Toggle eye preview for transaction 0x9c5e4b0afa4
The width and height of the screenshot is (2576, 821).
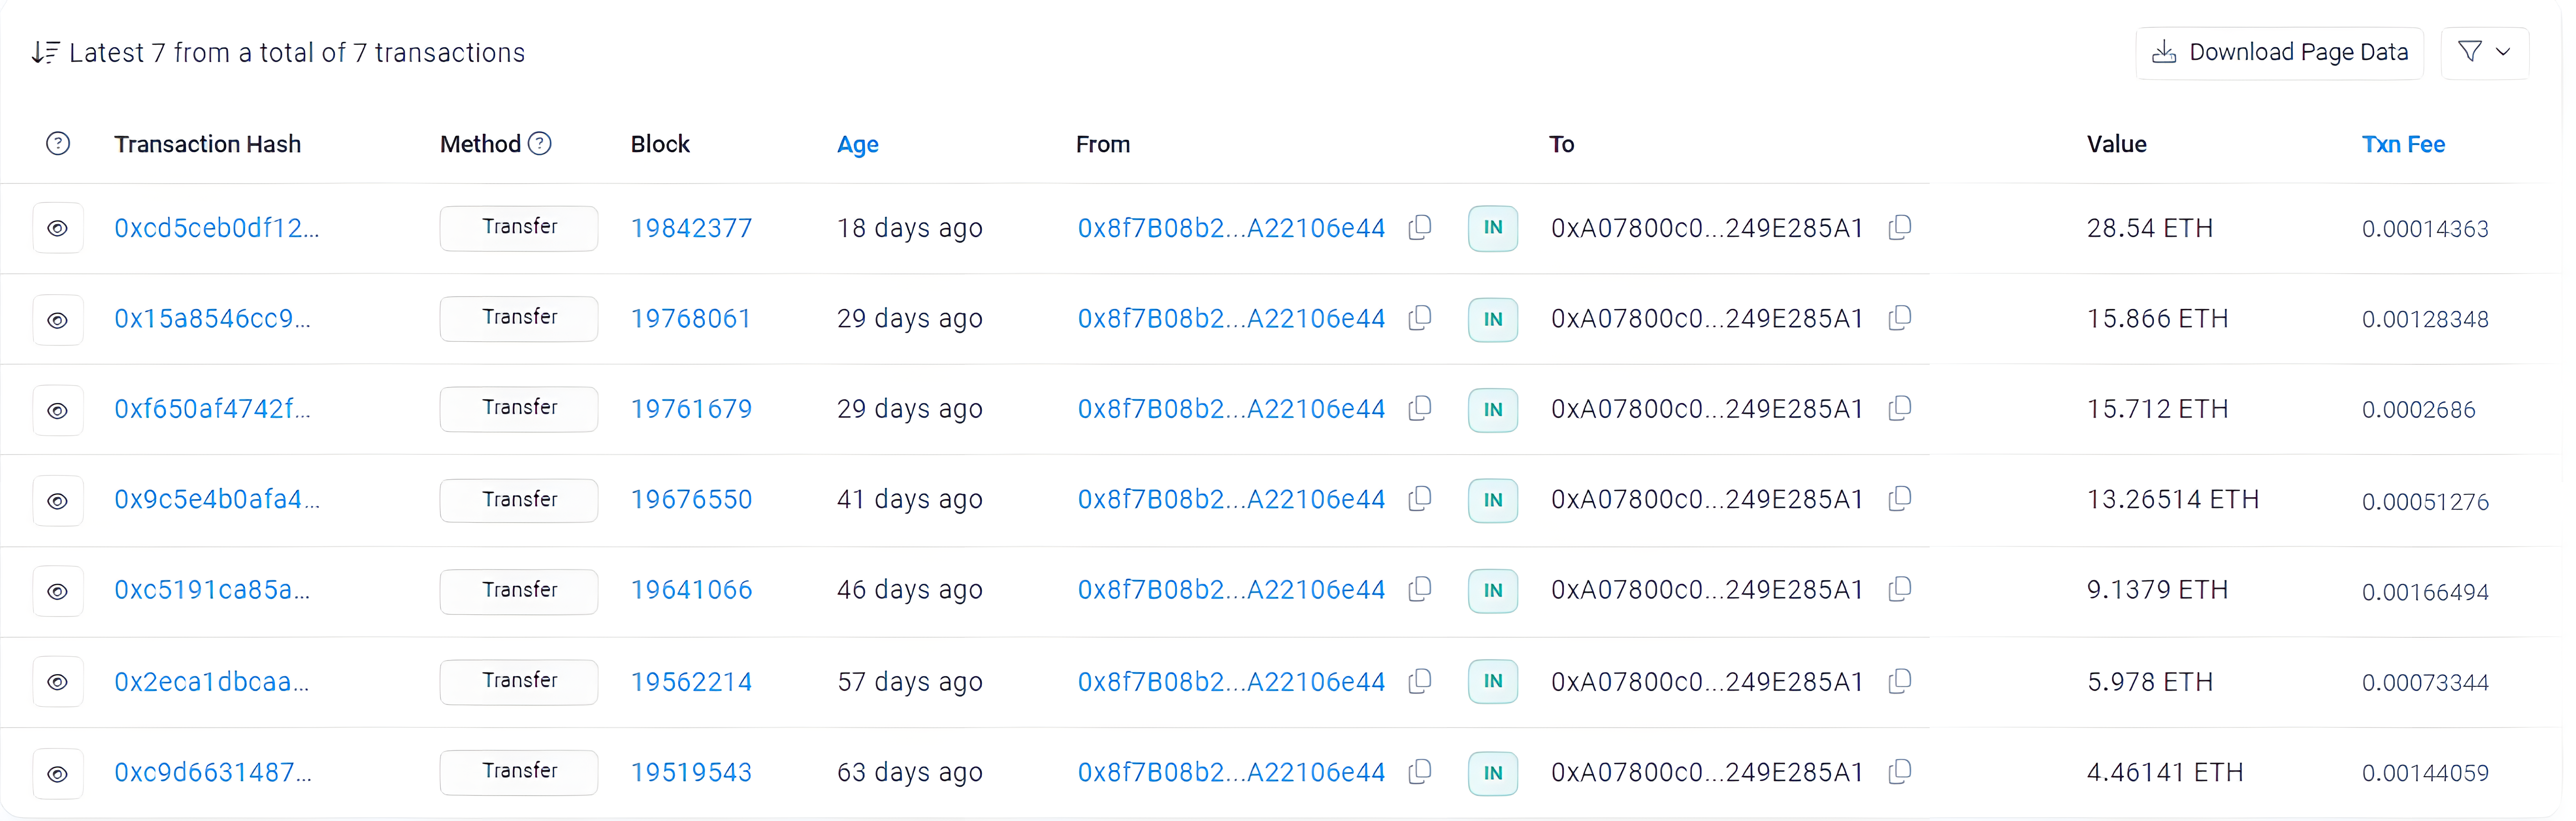click(x=58, y=500)
